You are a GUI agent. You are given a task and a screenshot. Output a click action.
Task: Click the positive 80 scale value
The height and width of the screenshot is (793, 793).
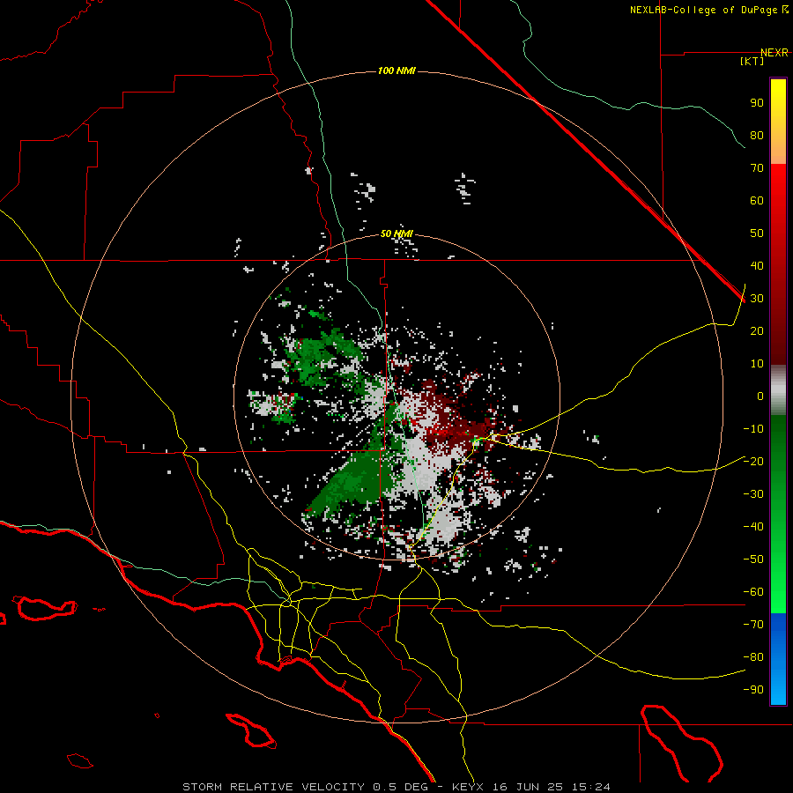coord(757,135)
